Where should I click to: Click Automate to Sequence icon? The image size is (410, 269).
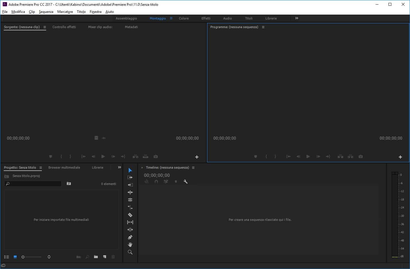pyautogui.click(x=79, y=257)
